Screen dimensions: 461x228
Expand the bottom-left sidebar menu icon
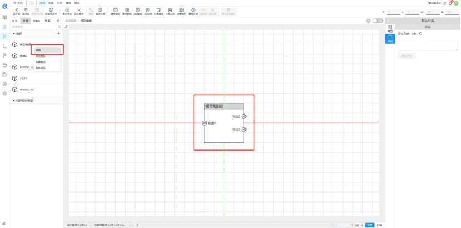click(x=4, y=224)
